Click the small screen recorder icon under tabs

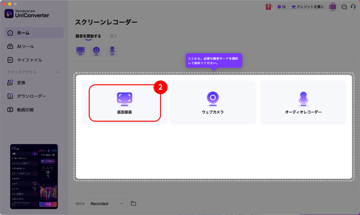click(x=80, y=51)
